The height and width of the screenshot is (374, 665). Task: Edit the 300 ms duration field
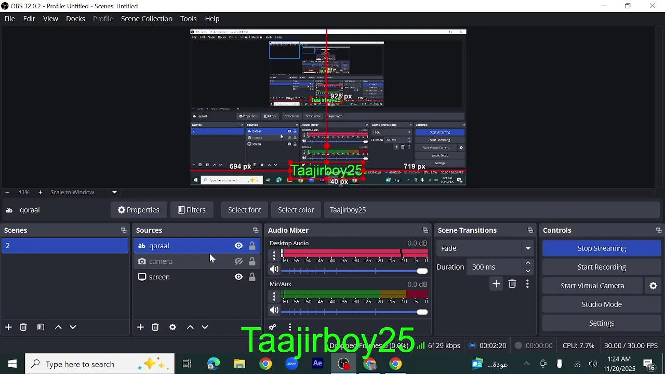point(495,267)
